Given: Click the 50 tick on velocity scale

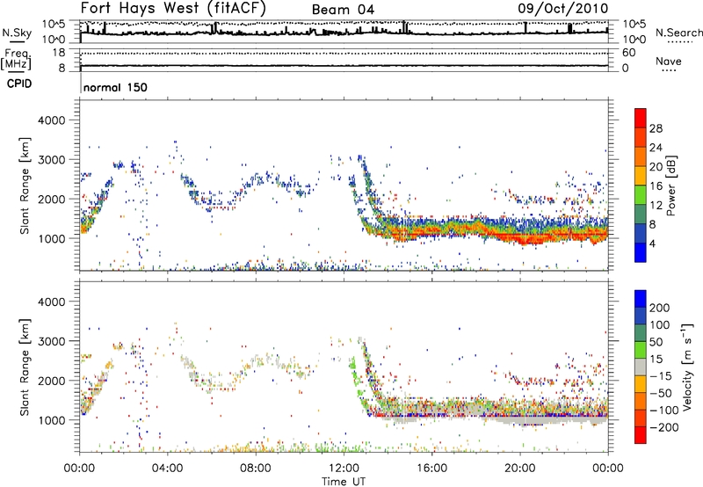Looking at the screenshot, I should point(656,342).
